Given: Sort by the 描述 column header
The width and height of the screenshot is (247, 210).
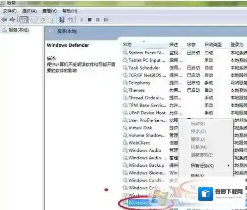Looking at the screenshot, I should click(174, 45).
